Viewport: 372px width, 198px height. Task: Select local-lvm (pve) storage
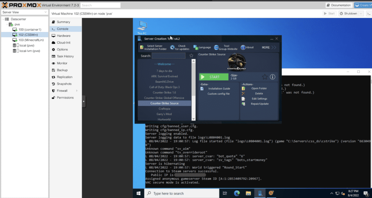(30, 51)
